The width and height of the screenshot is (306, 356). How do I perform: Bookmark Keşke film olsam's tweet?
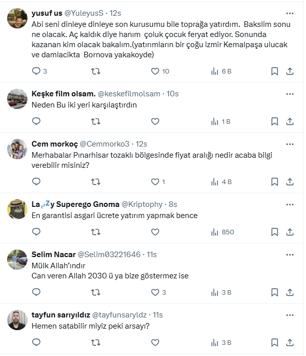(x=274, y=122)
